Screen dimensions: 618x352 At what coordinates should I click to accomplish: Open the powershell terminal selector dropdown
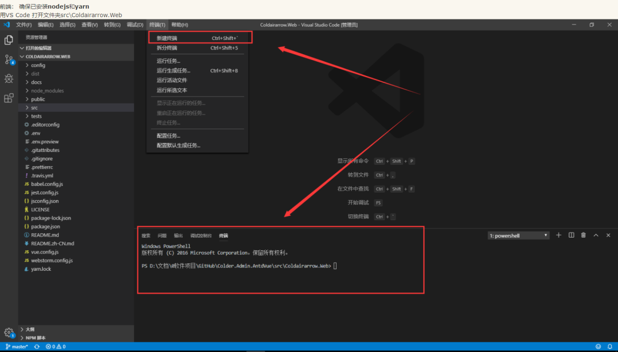tap(518, 235)
